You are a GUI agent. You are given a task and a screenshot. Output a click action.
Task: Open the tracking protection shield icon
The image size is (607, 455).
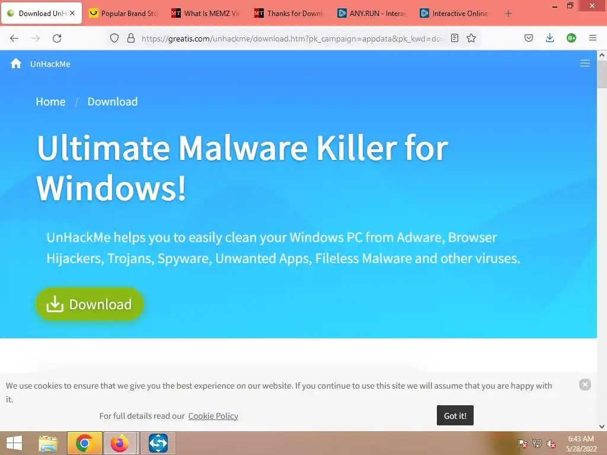(114, 38)
